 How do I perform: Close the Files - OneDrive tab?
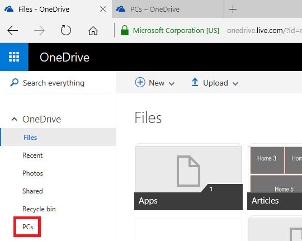(103, 9)
